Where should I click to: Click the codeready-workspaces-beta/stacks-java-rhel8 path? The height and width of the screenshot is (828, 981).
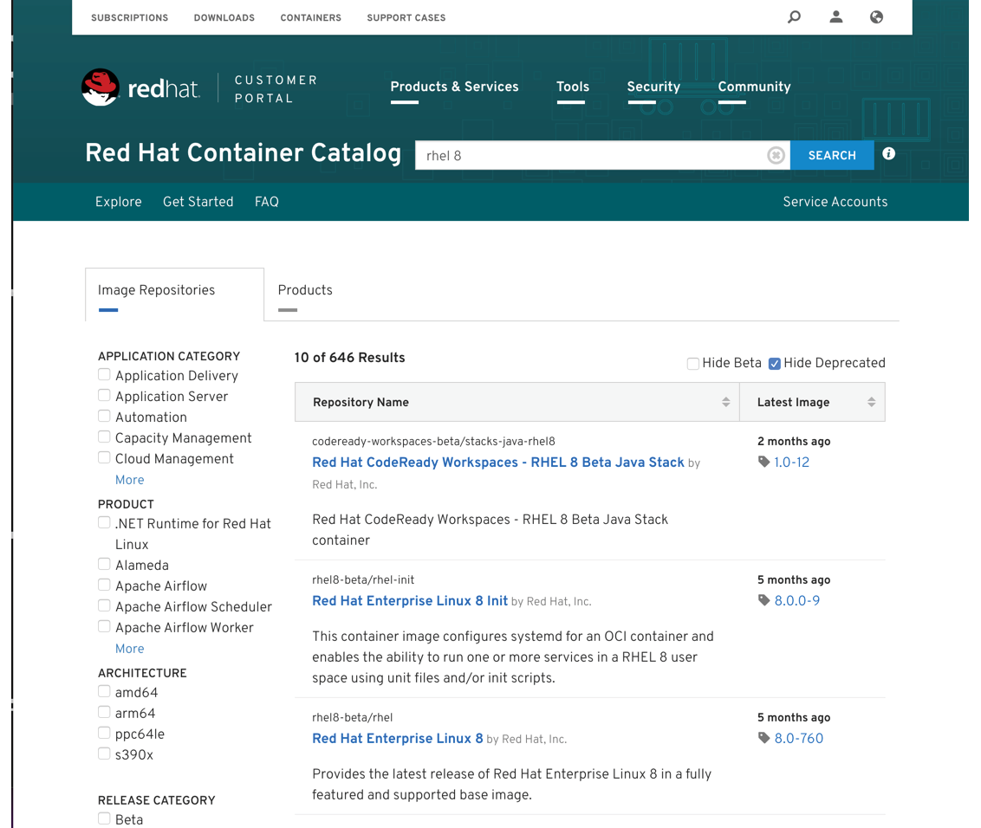tap(433, 441)
